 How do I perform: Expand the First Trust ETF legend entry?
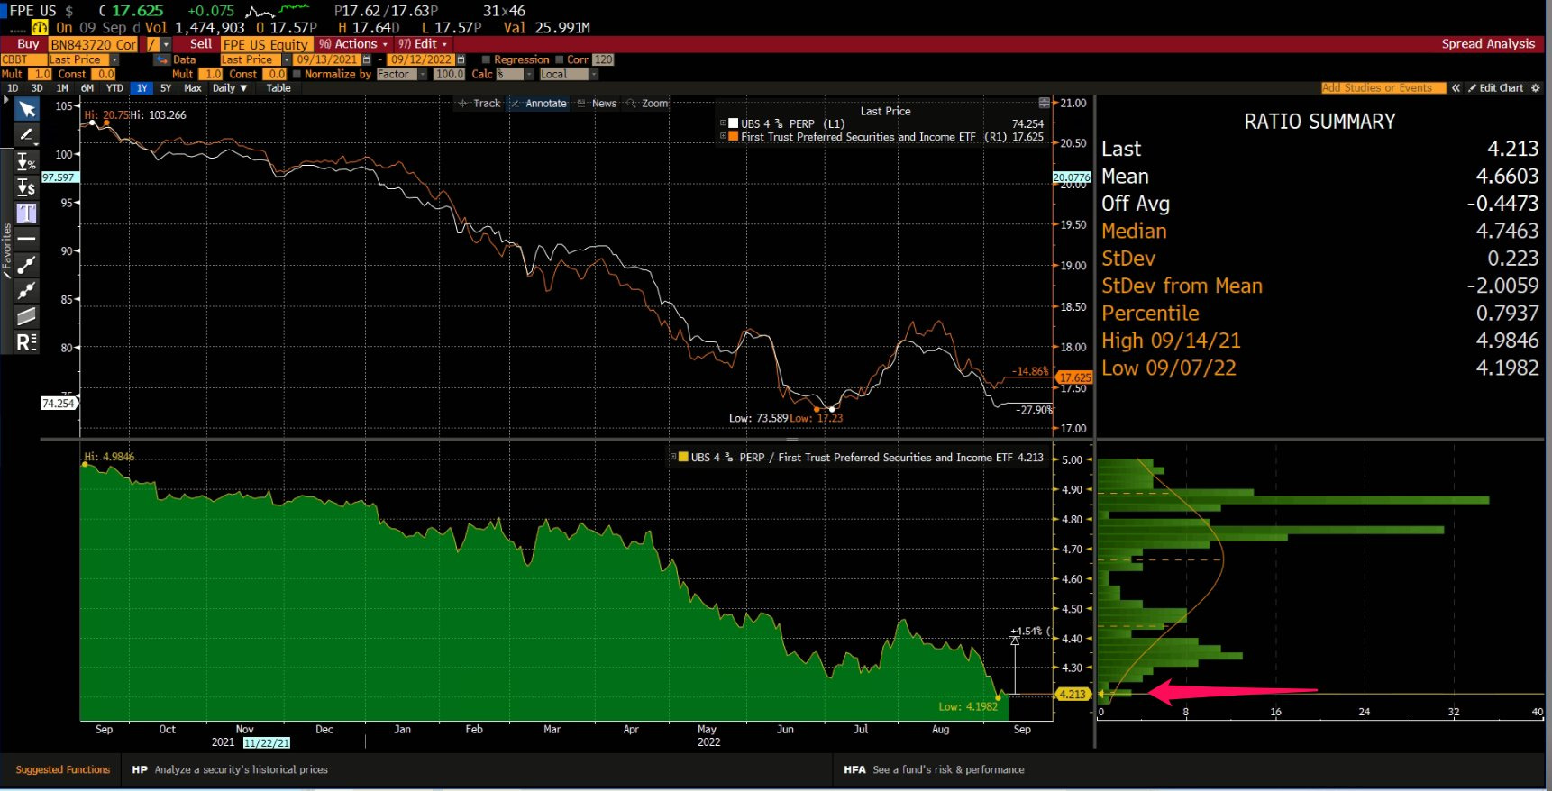[x=723, y=137]
